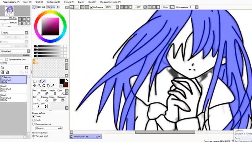Toggle Прикрепление слоя checkbox

(x=7, y=60)
